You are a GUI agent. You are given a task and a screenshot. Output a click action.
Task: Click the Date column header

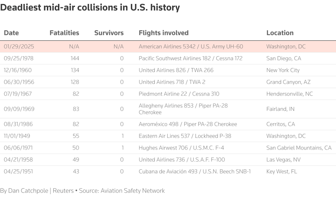tap(11, 33)
